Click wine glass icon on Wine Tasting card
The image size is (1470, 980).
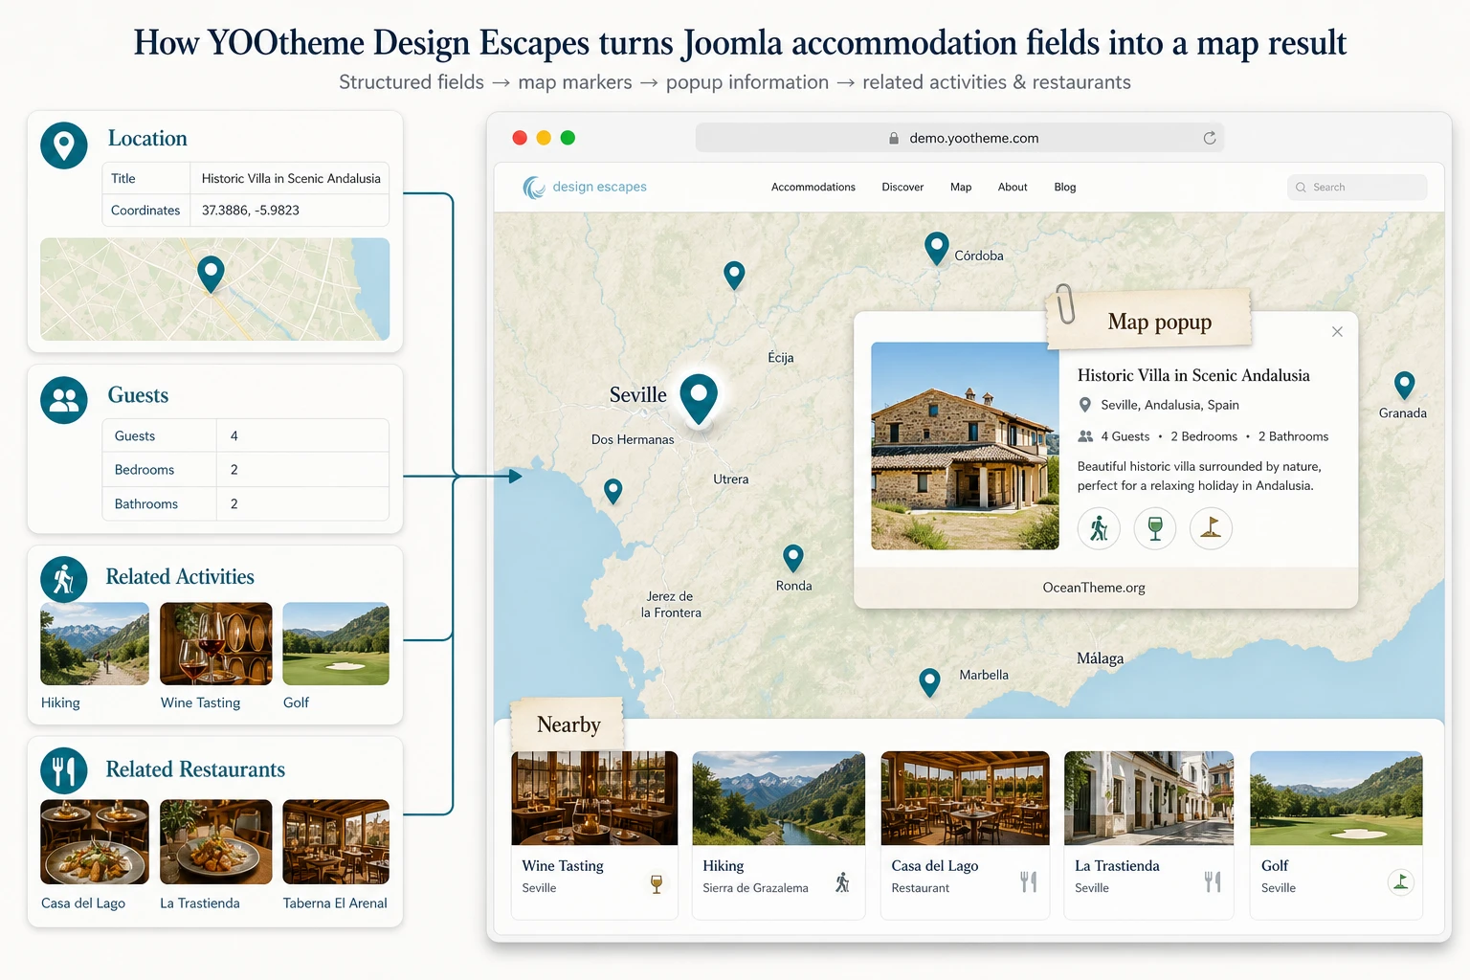coord(657,883)
